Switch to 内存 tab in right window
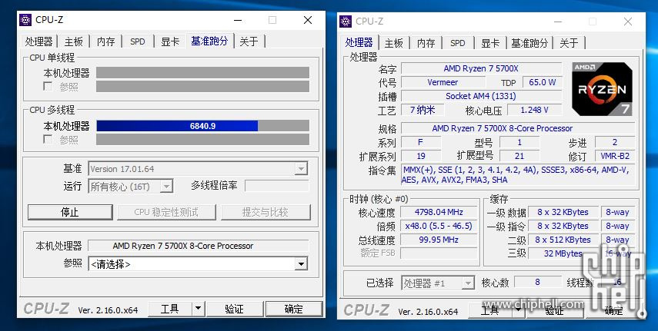658x331 pixels. coord(426,43)
